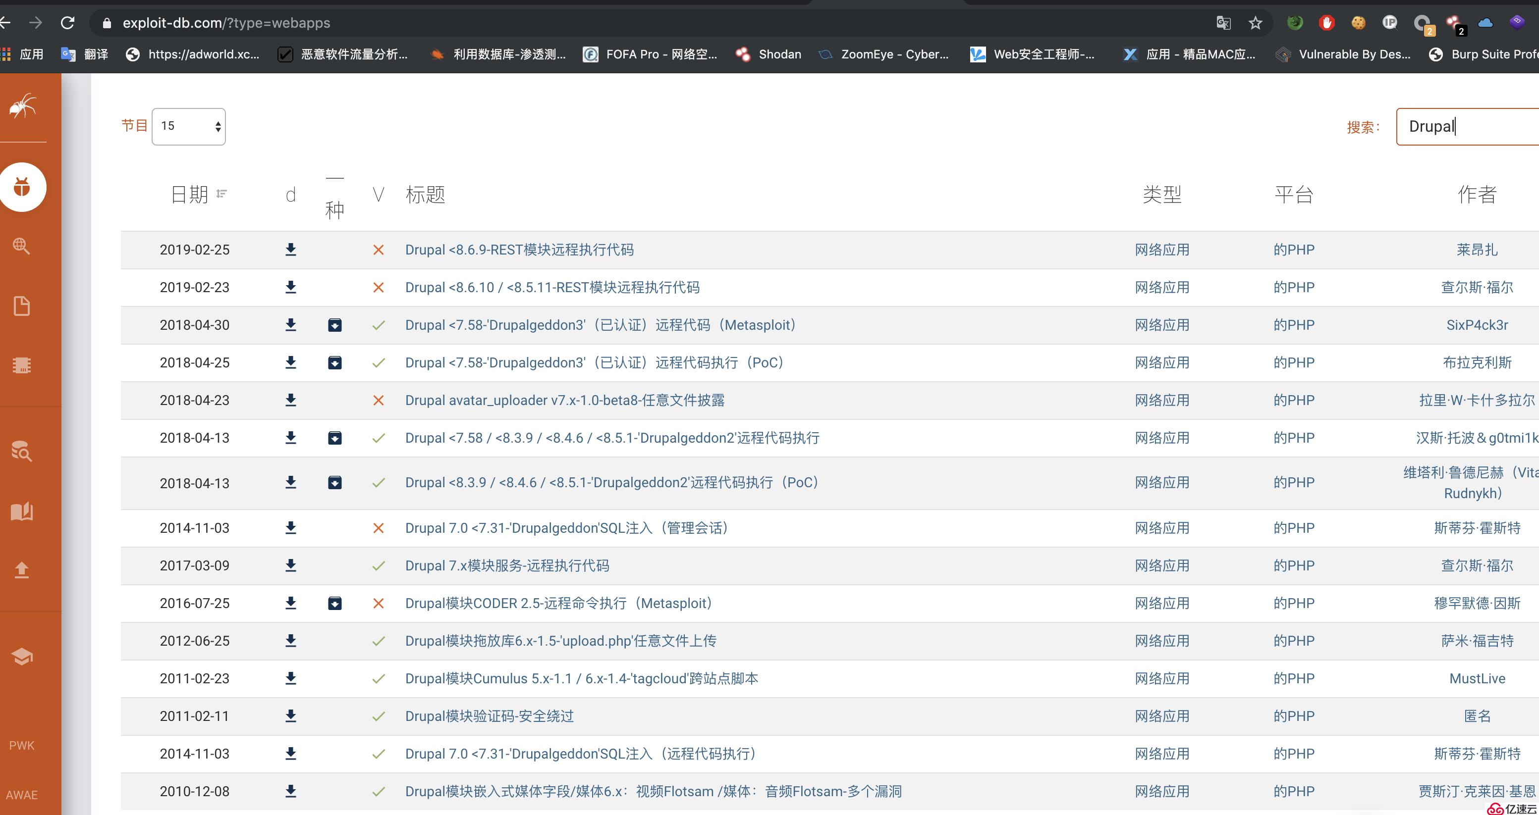Download the 2019-02-23 Drupal REST exploit
Image resolution: width=1539 pixels, height=815 pixels.
pyautogui.click(x=290, y=287)
